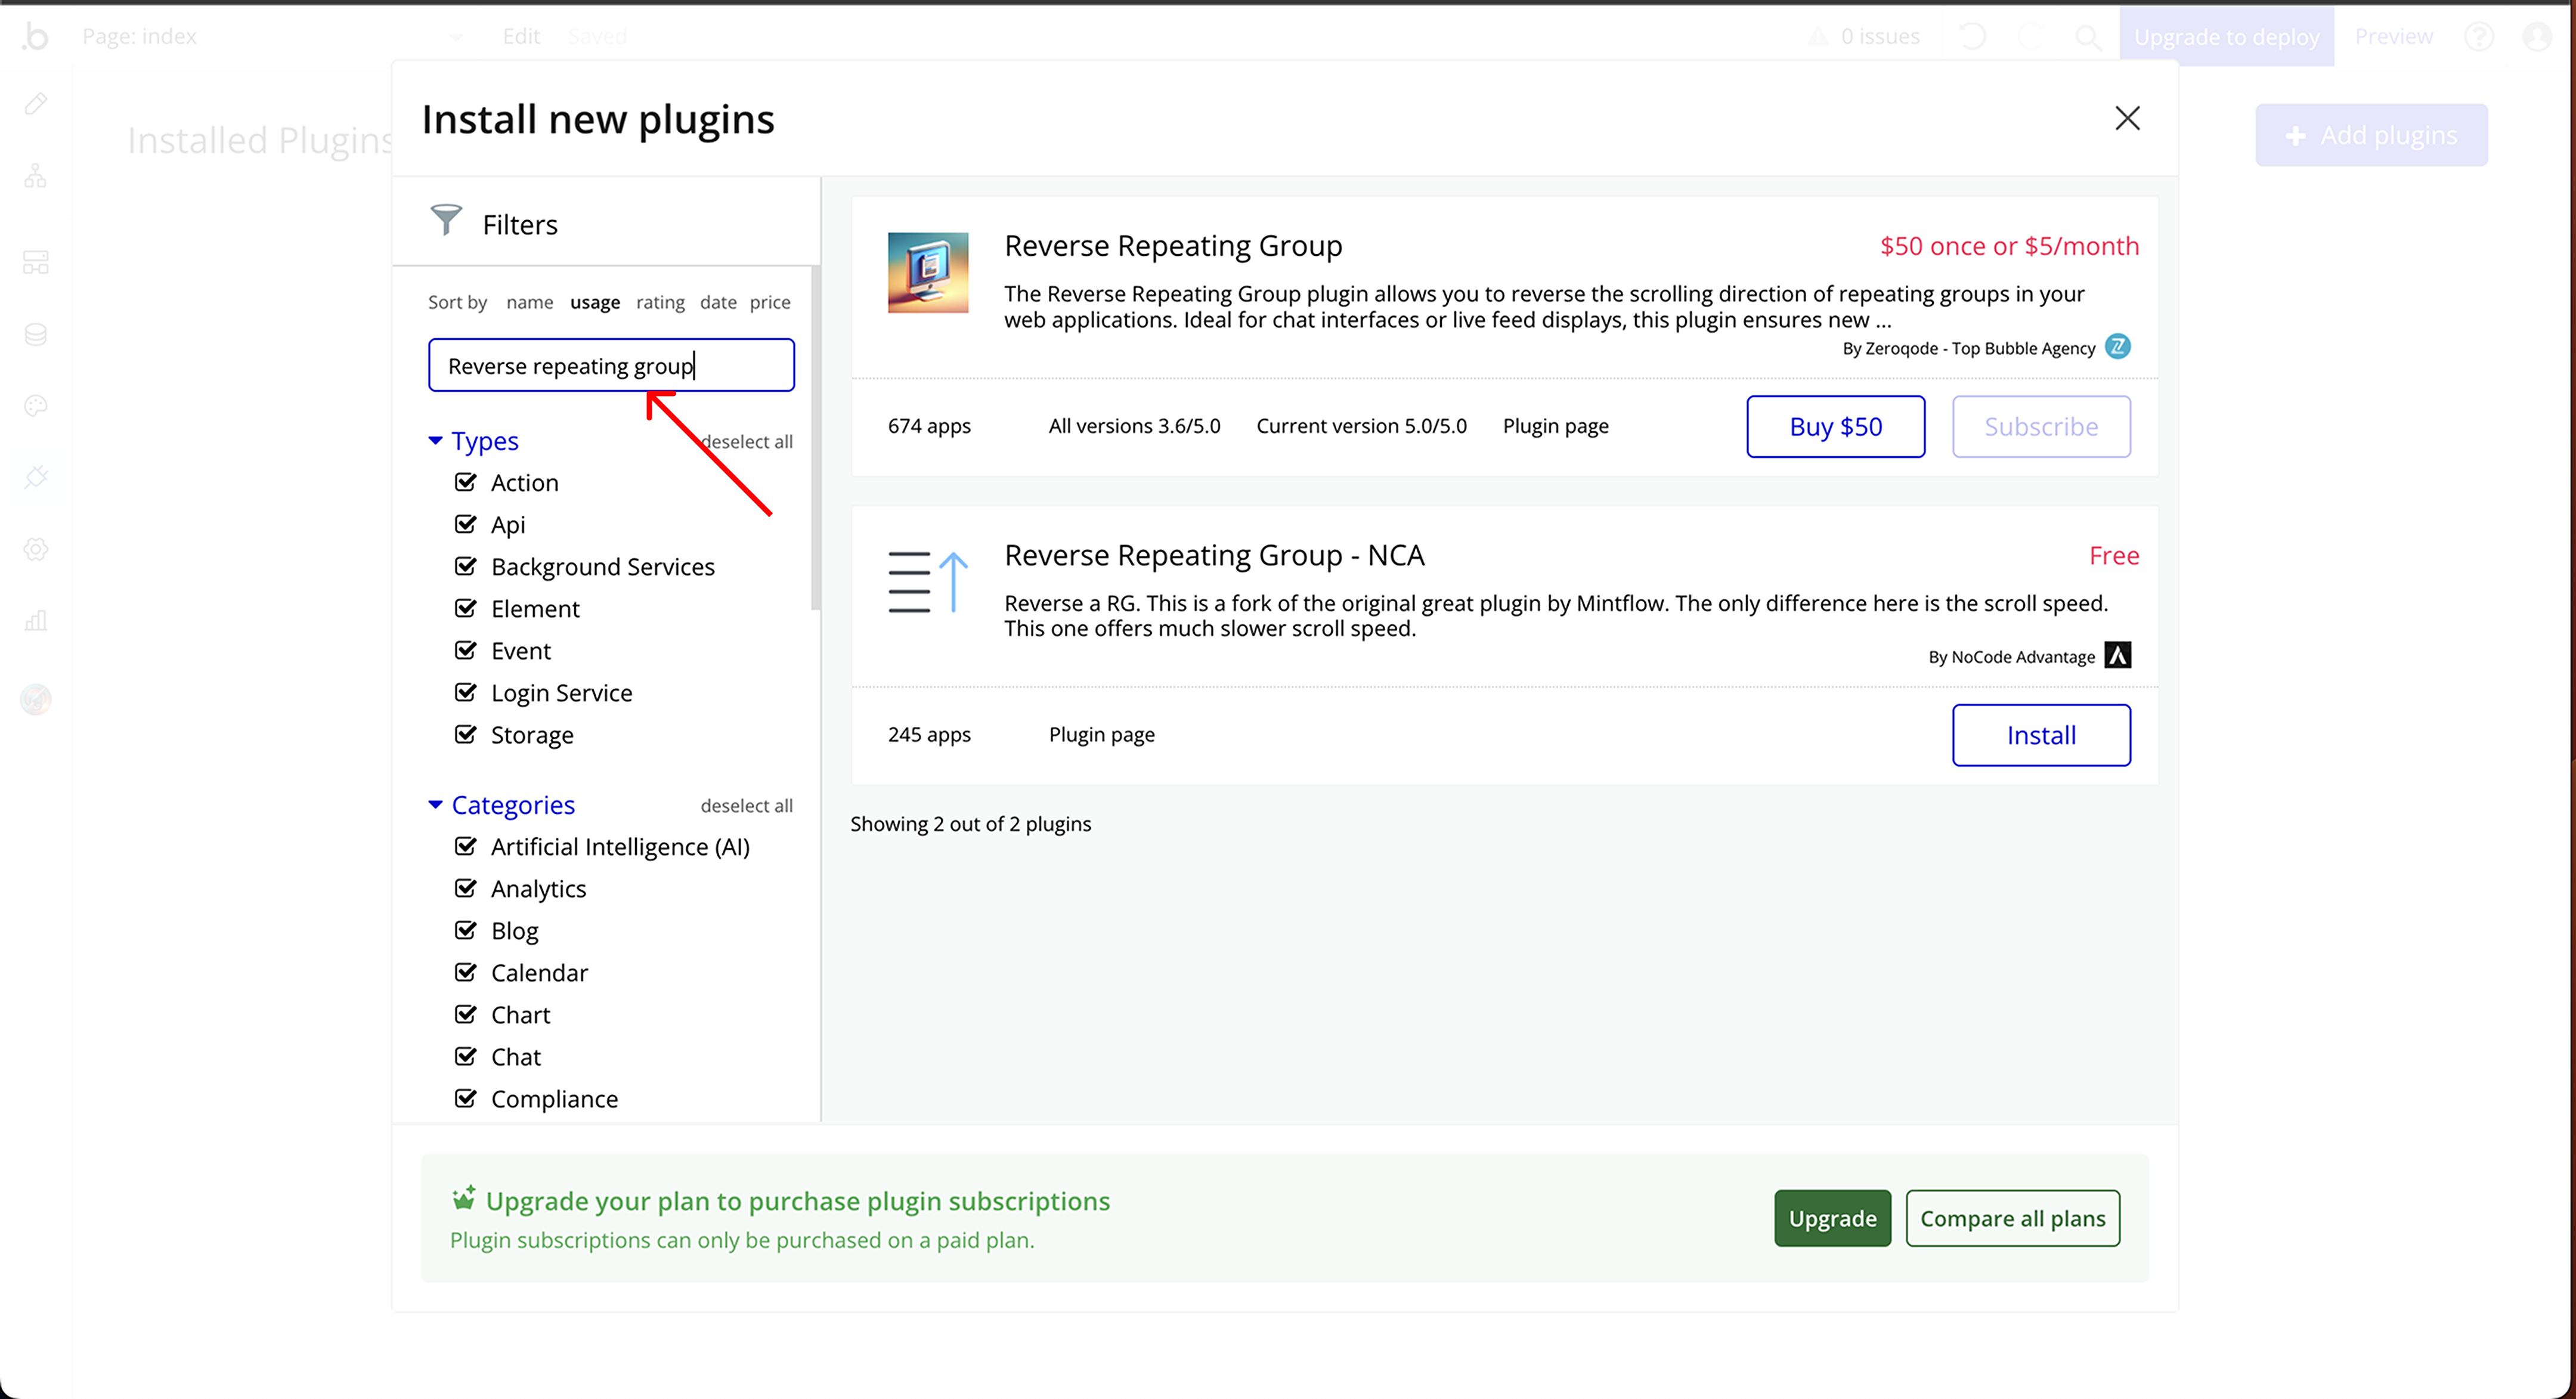Click the Design tab pencil icon
Viewport: 2576px width, 1399px height.
(x=36, y=104)
